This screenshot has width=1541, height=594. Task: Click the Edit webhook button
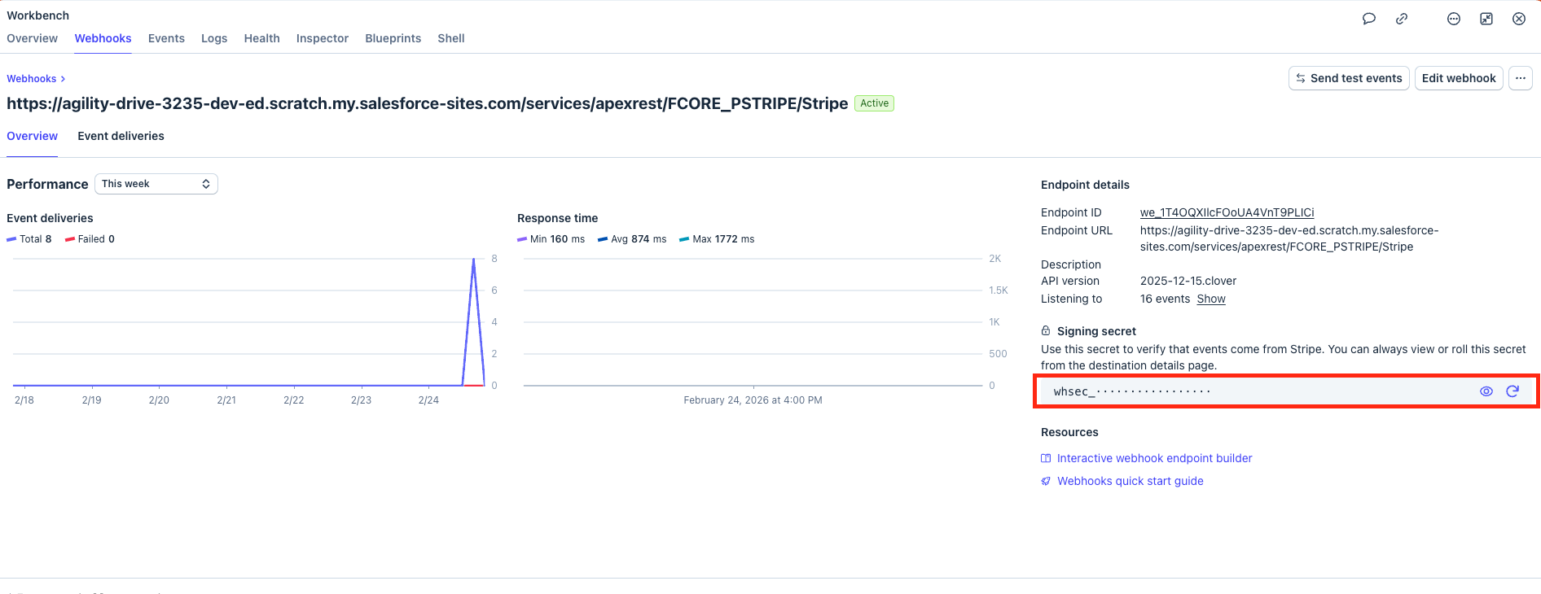tap(1459, 78)
